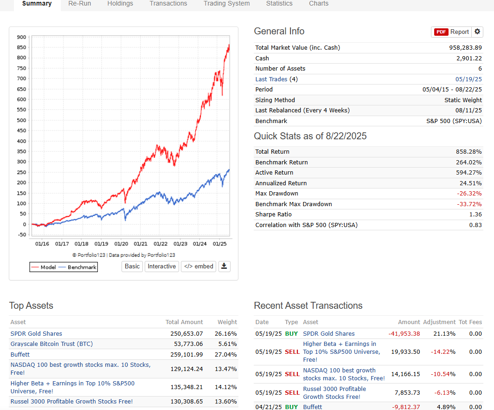This screenshot has height=410, width=494.
Task: Click the PDF Report button
Action: pyautogui.click(x=451, y=32)
